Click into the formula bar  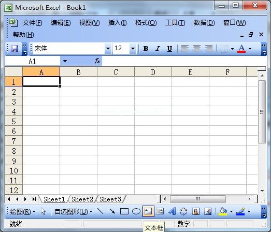pyautogui.click(x=184, y=61)
